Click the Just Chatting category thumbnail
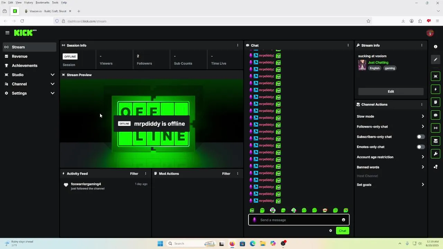Image resolution: width=443 pixels, height=249 pixels. coord(362,65)
